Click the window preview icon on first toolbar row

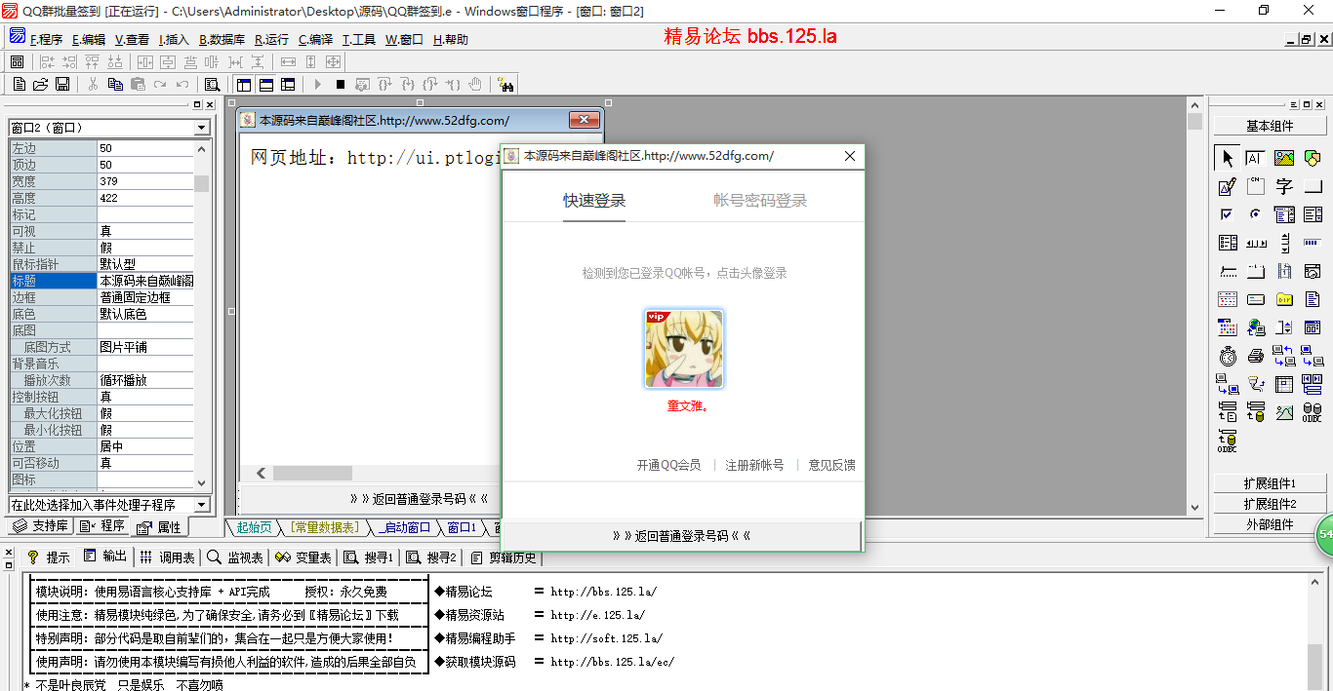point(17,61)
